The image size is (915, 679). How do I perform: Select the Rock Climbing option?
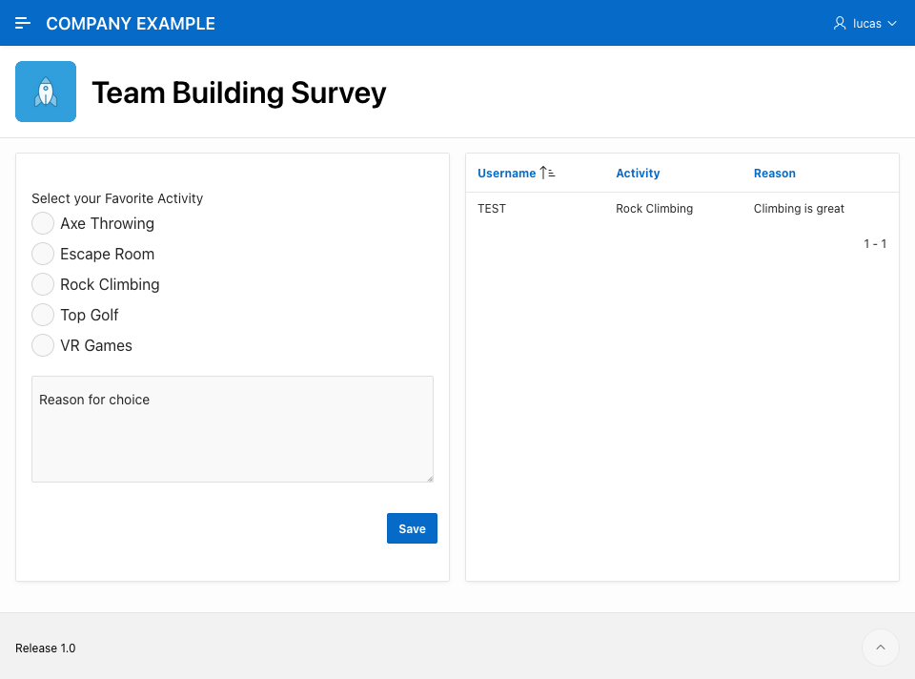(43, 283)
